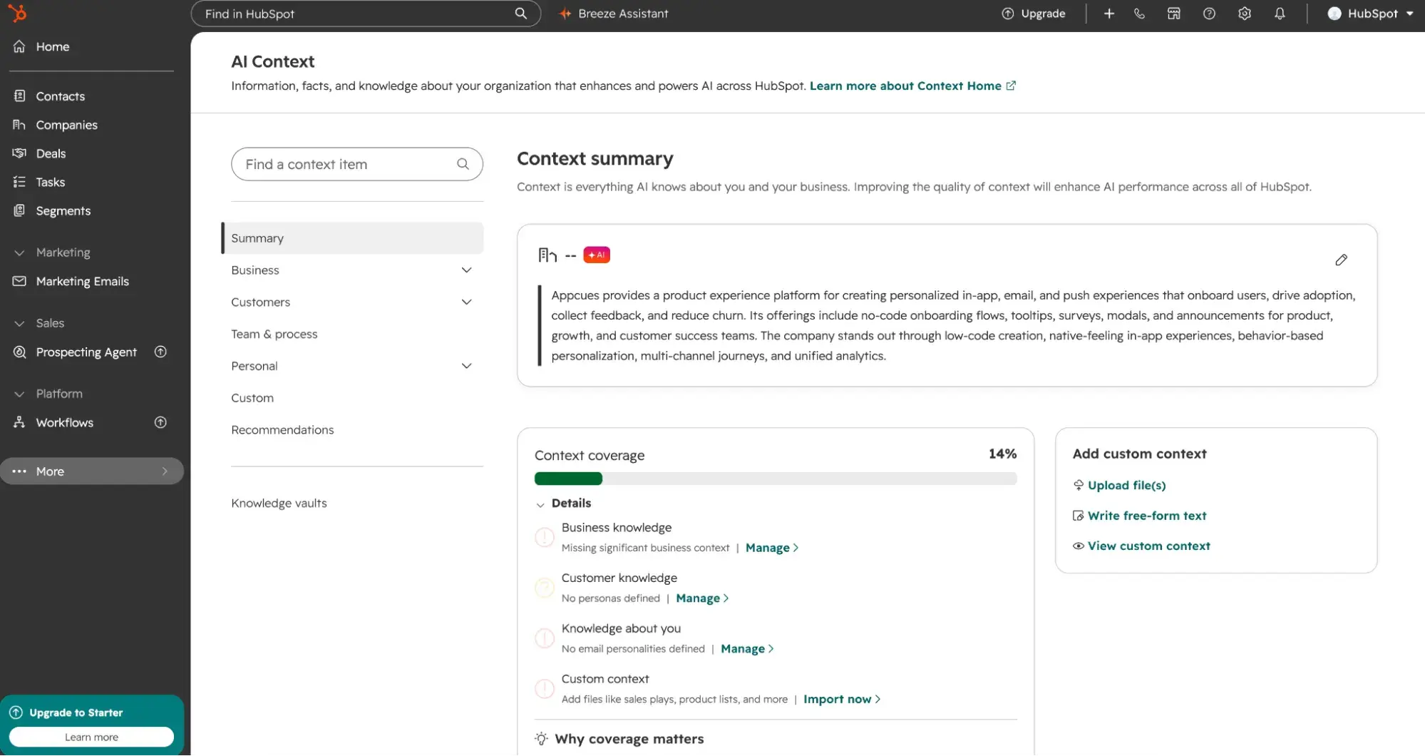
Task: Open the marketplace storefront icon
Action: (x=1173, y=14)
